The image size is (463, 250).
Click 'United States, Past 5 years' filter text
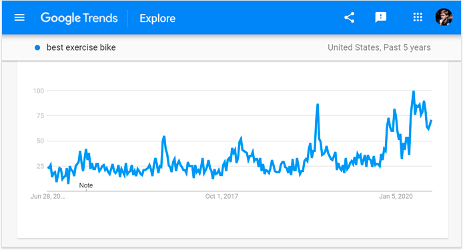(379, 47)
